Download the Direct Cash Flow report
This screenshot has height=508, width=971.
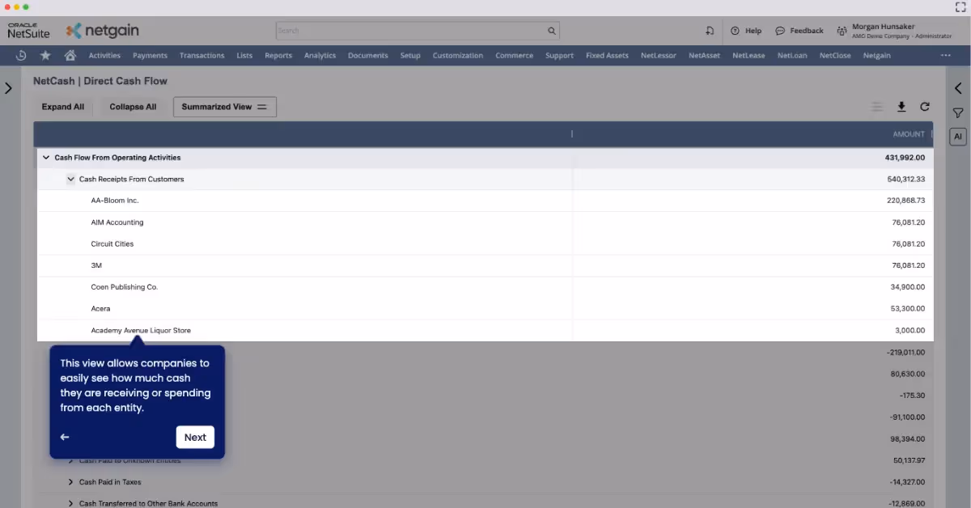pos(901,106)
